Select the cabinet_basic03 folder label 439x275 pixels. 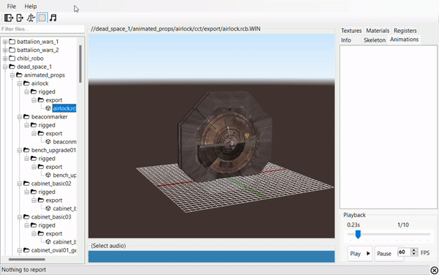[x=51, y=217]
